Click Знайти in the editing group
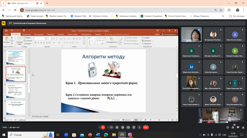 (146, 38)
